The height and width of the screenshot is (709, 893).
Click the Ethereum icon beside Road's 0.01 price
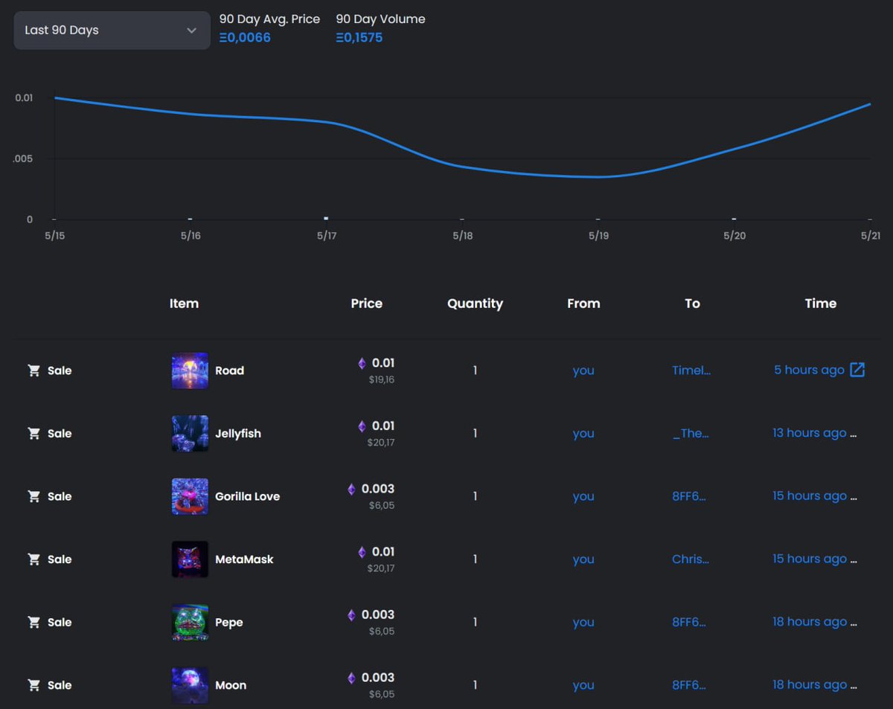362,363
